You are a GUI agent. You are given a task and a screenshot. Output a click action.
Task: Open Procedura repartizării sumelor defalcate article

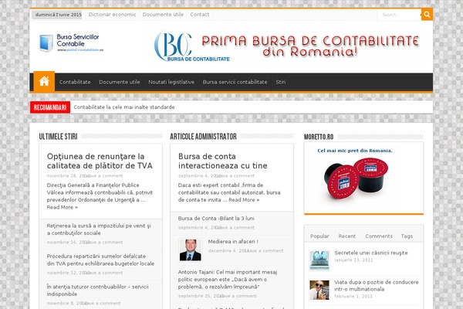point(100,260)
